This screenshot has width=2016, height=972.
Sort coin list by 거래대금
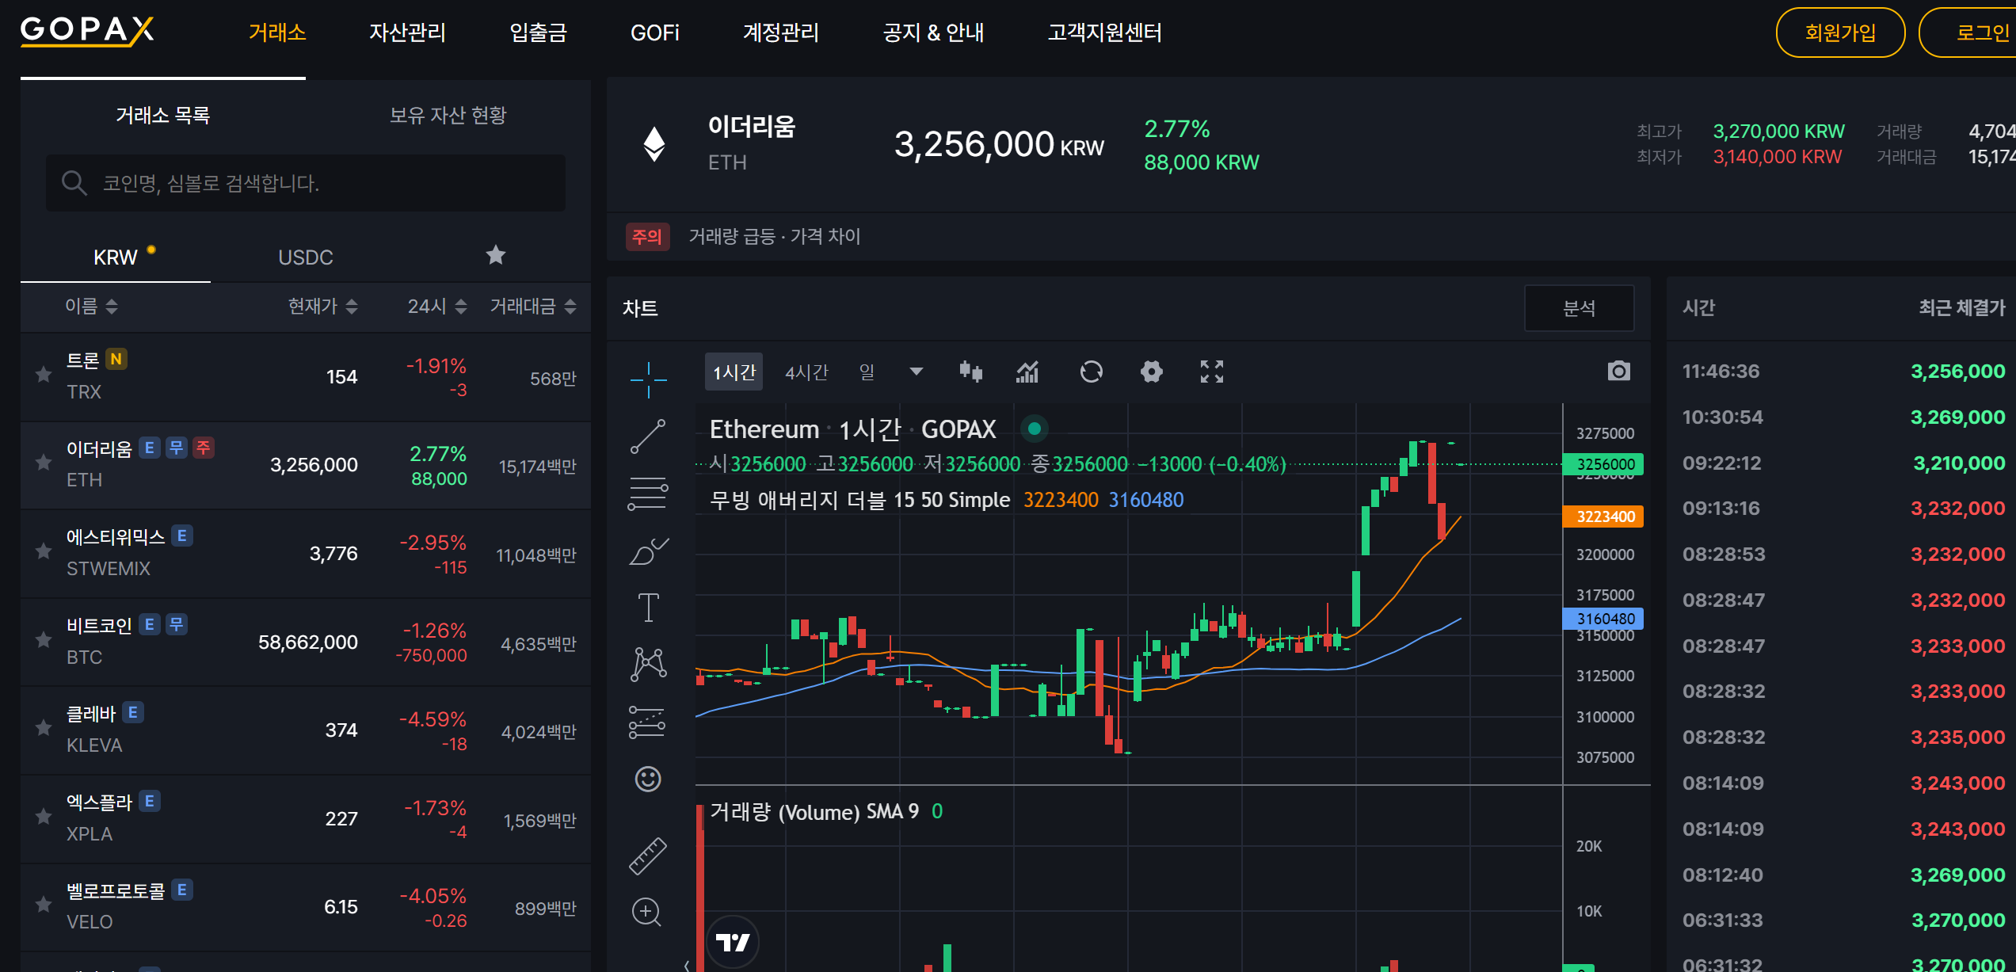pyautogui.click(x=533, y=307)
